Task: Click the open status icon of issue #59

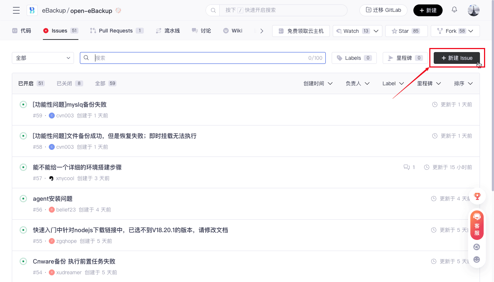Action: (x=23, y=105)
